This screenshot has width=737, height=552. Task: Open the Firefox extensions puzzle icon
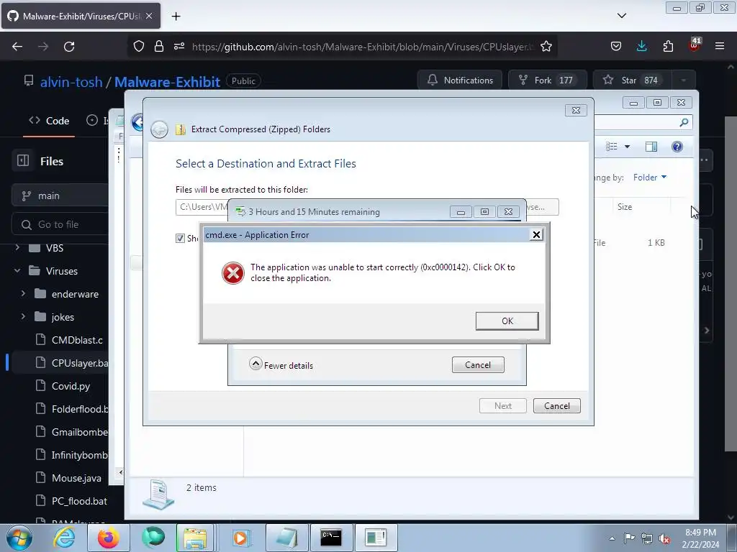coord(668,47)
